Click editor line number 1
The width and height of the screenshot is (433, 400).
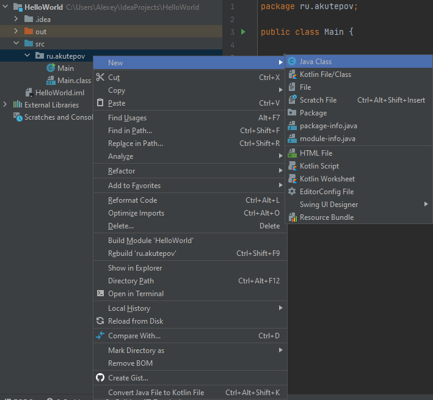click(232, 6)
